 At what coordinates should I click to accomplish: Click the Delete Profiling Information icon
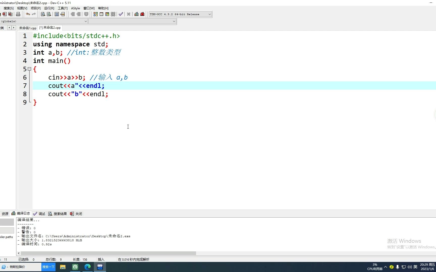[x=142, y=14]
